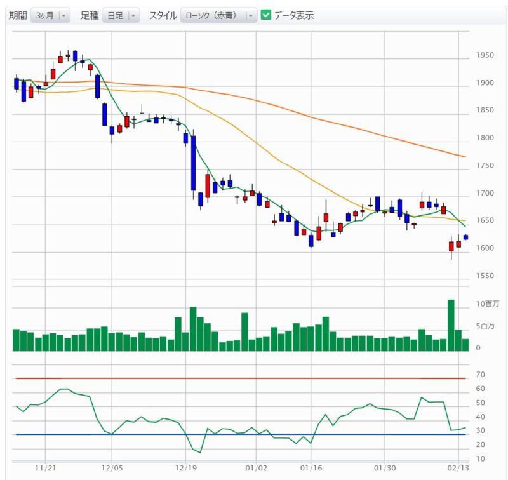Click the RSI 30 axis label
The height and width of the screenshot is (480, 508).
(481, 430)
